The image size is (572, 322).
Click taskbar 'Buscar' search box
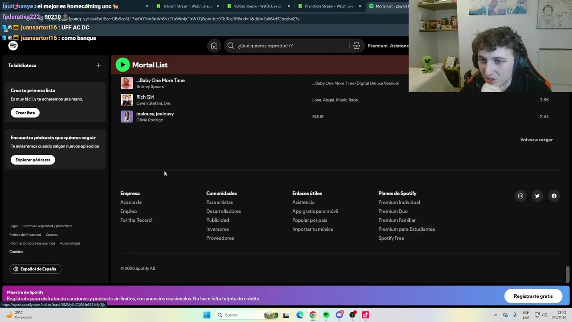[248, 315]
